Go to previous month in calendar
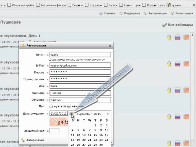This screenshot has width=196, height=147. (71, 114)
